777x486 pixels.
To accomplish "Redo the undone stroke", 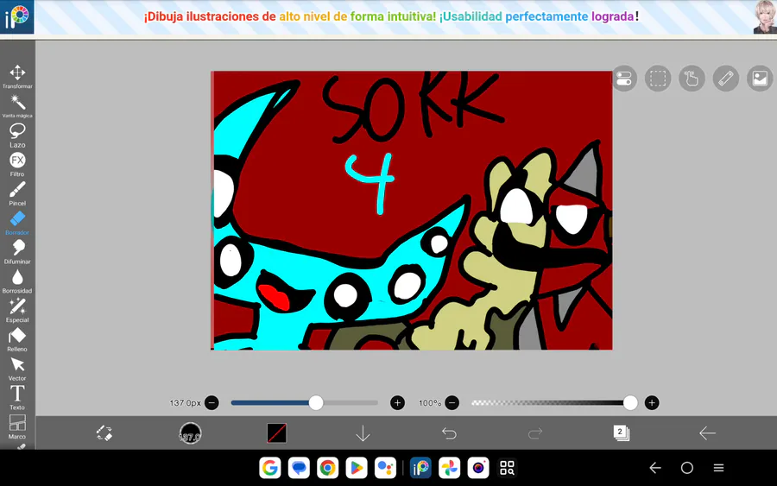I will (x=535, y=433).
